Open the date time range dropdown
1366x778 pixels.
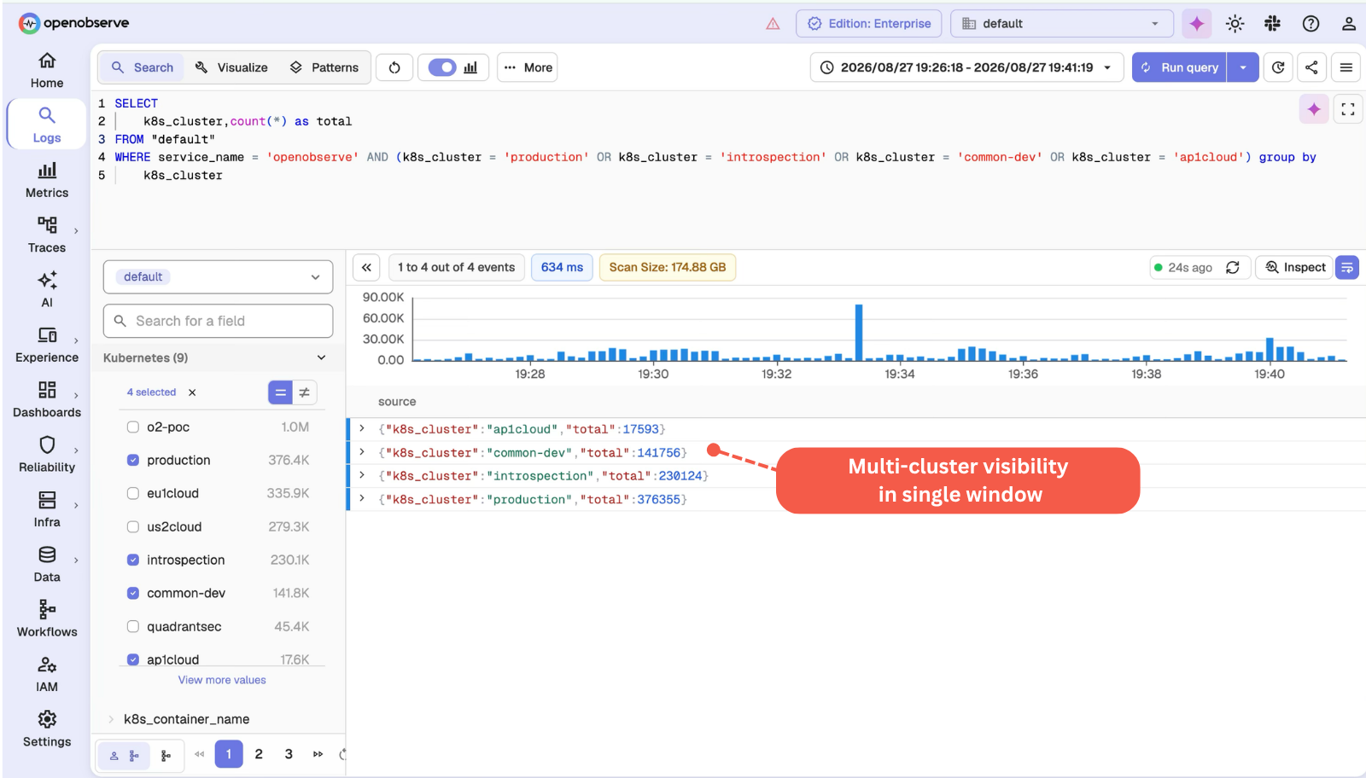[x=966, y=67]
